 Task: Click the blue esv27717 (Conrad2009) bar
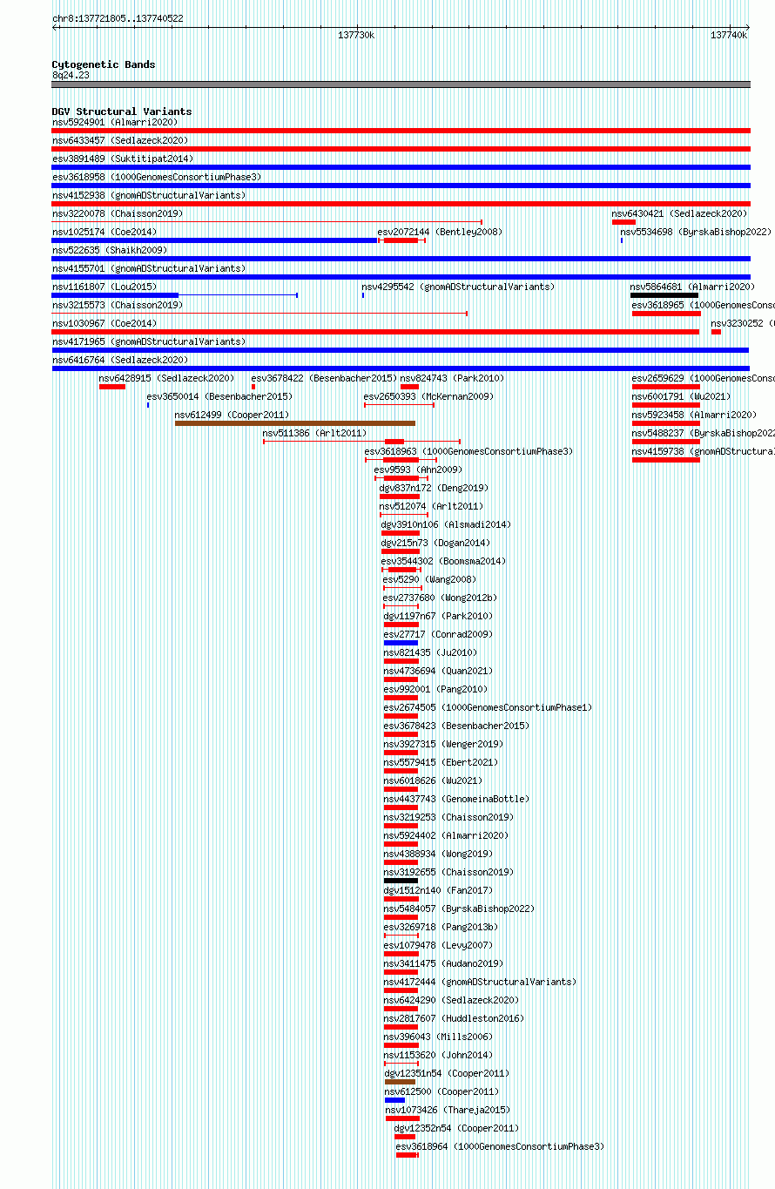tap(401, 643)
